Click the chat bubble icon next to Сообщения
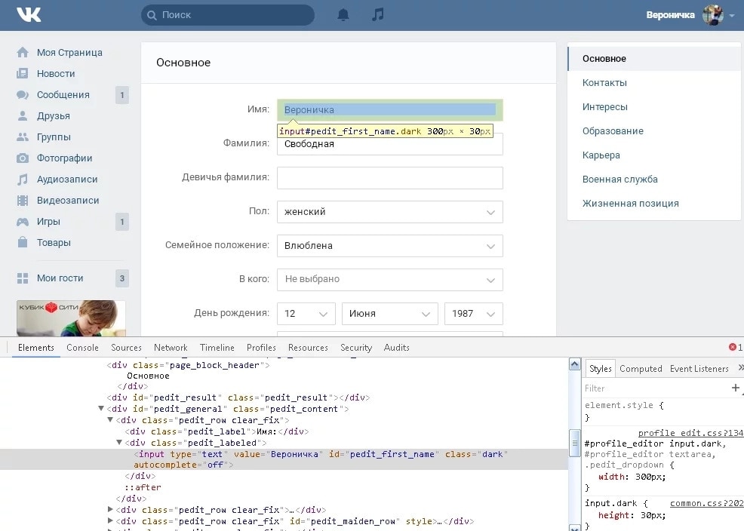 (x=23, y=95)
